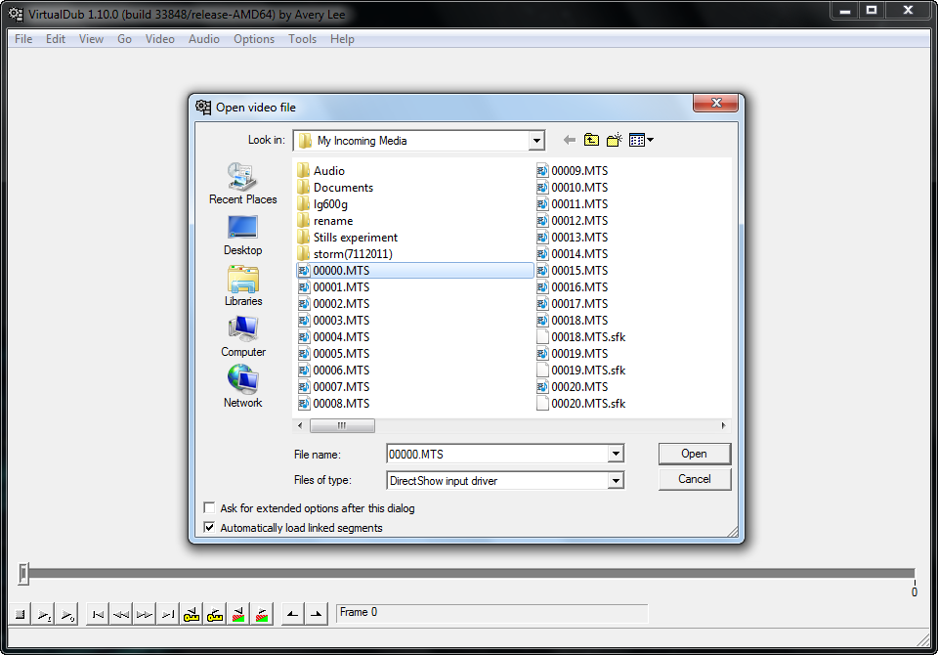Select the storm(7112011) folder

click(x=345, y=254)
